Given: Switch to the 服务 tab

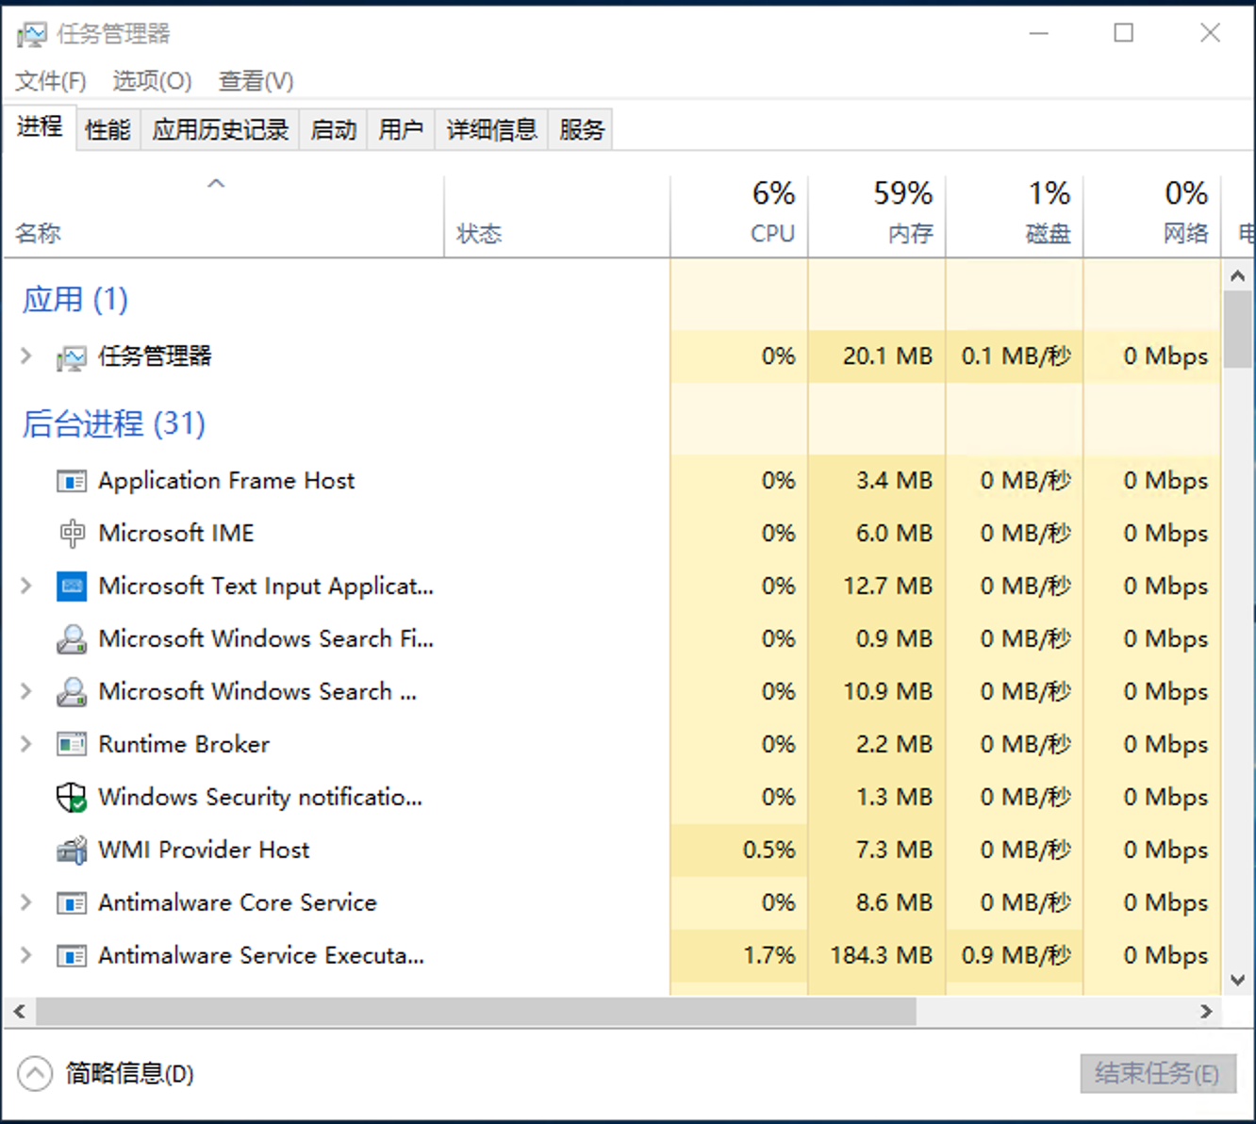Looking at the screenshot, I should click(x=581, y=129).
